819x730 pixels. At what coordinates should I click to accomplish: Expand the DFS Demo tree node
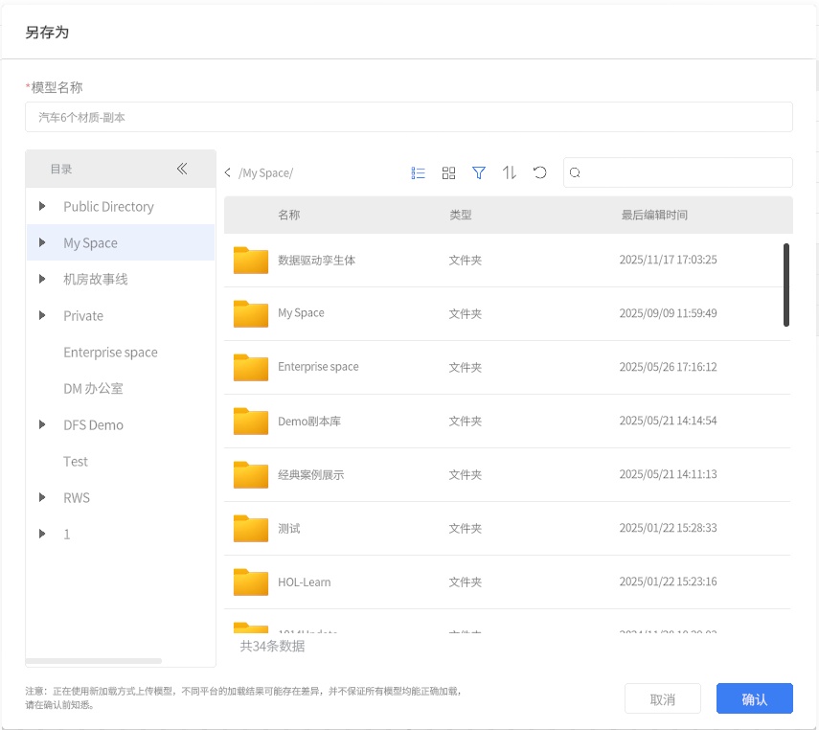click(42, 425)
